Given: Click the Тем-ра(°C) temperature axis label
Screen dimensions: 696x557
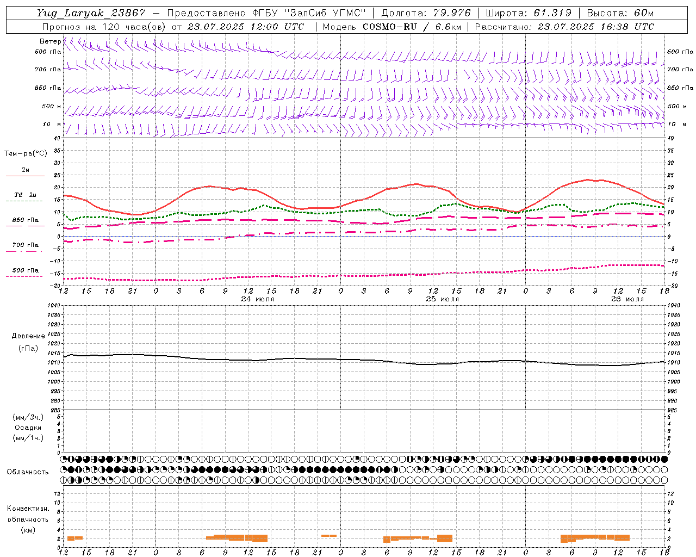Looking at the screenshot, I should (x=26, y=154).
